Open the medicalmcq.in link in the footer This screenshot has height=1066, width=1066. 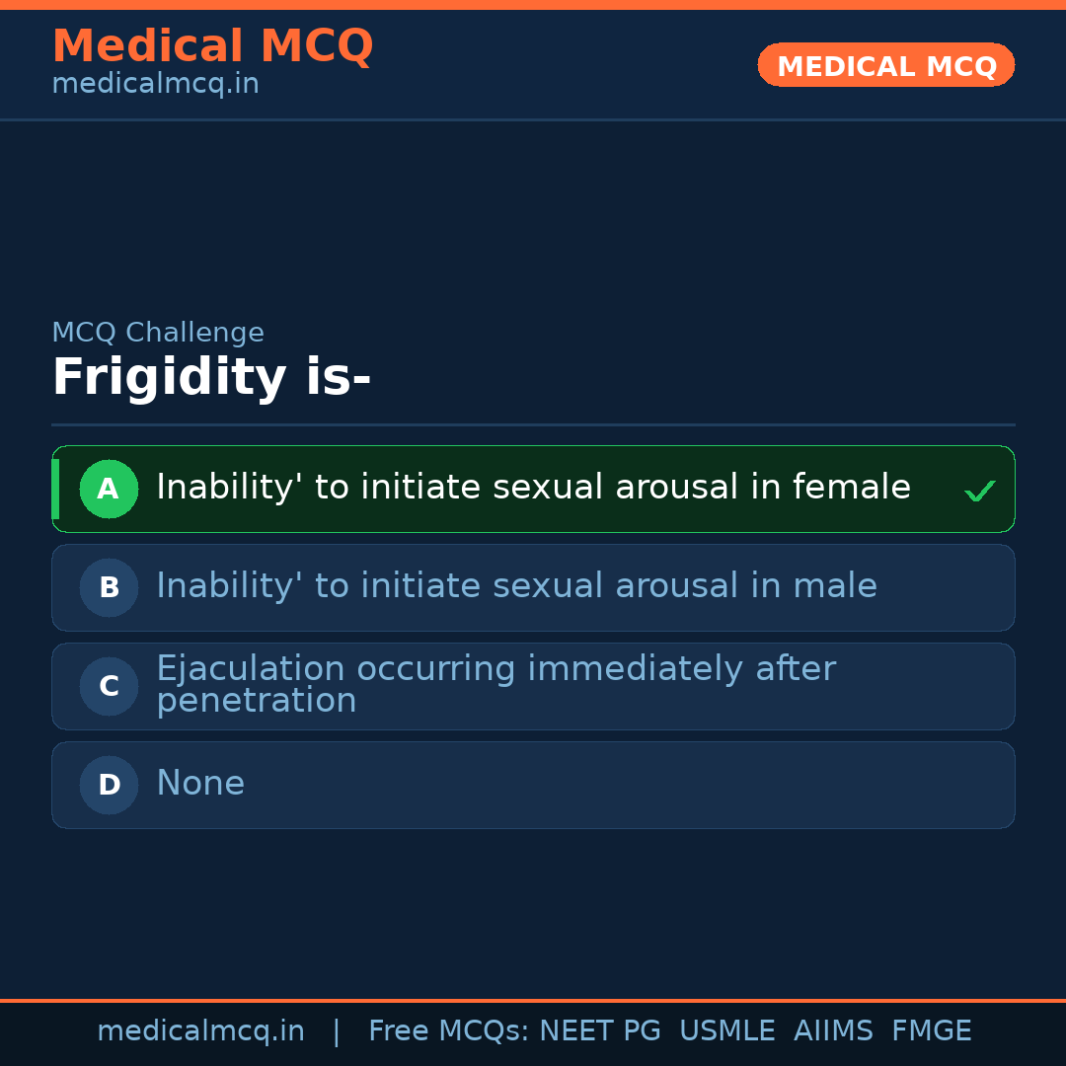[x=200, y=1031]
